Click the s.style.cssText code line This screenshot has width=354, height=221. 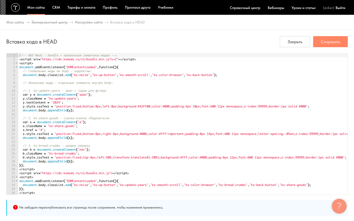(x=185, y=134)
